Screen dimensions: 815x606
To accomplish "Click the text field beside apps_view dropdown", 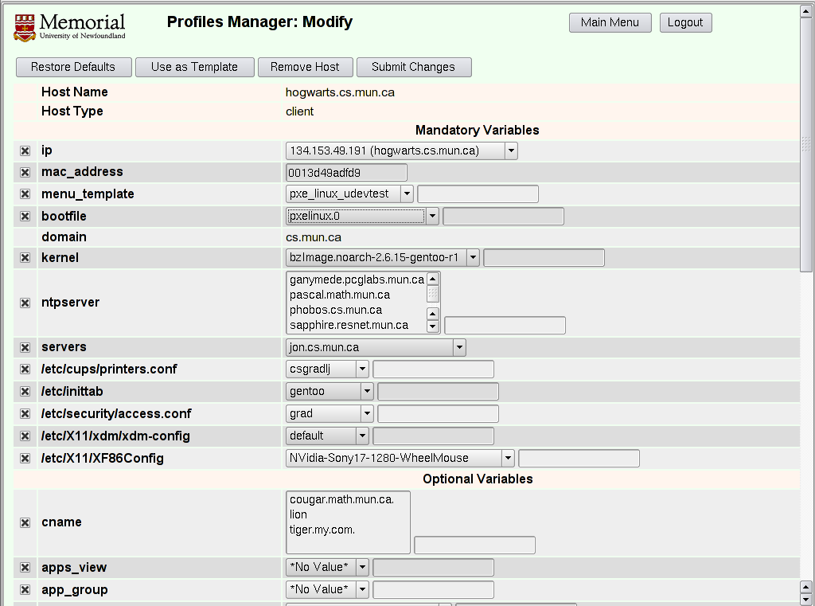I will [434, 568].
